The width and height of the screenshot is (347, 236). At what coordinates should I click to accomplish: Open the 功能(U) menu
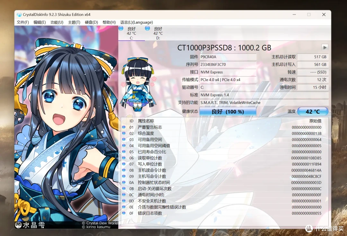coord(57,22)
